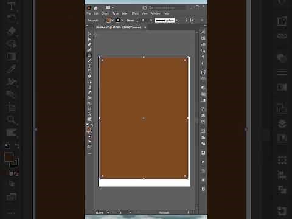292x219 pixels.
Task: Open the Select menu
Action: pos(125,13)
